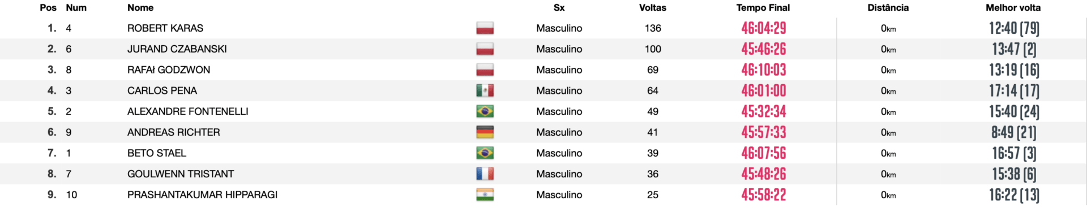Click Beto Stael's Brazilian flag icon
Screen dimensions: 1087x209
(x=485, y=153)
